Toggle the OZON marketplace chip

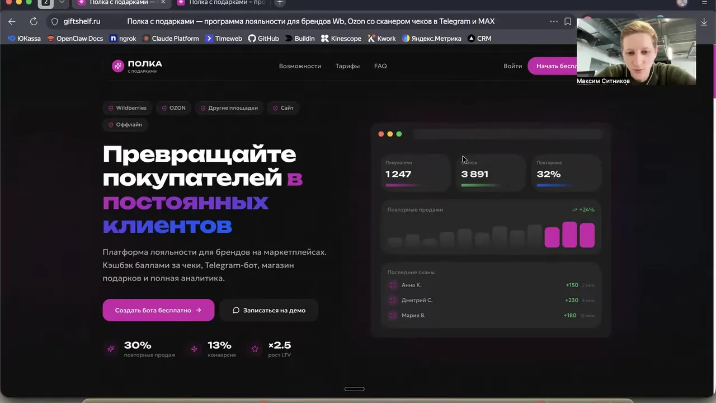[173, 107]
